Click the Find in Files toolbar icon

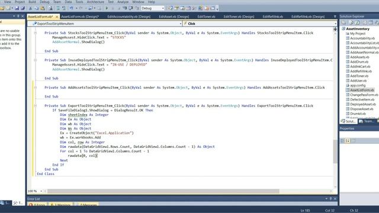point(50,8)
